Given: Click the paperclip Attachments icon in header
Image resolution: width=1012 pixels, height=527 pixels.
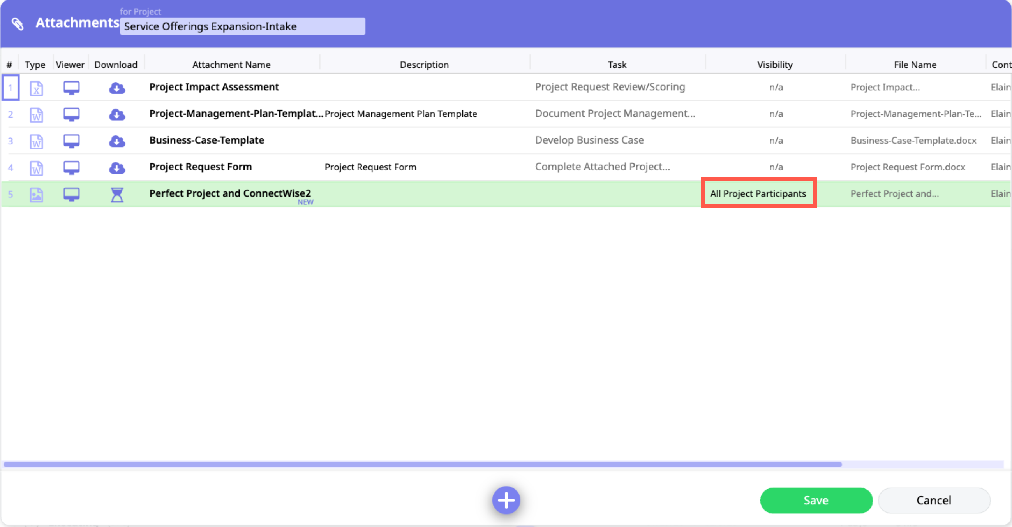Looking at the screenshot, I should 17,24.
